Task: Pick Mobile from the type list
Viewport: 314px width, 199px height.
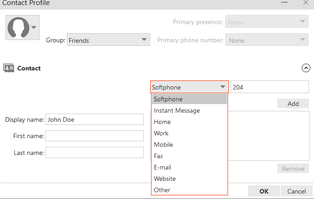Action: (189, 144)
